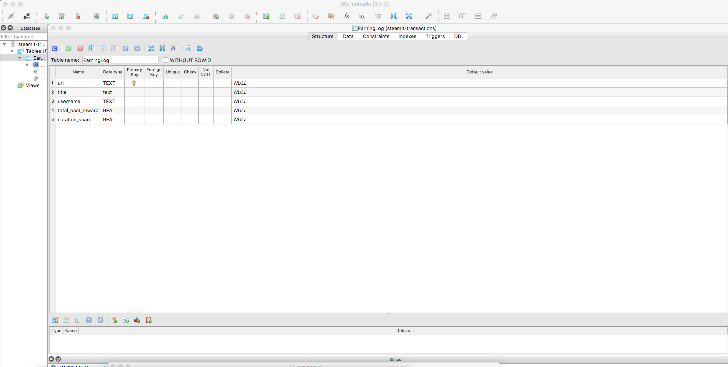Add table constraint icon in bottom toolbar
The width and height of the screenshot is (728, 367).
click(55, 320)
